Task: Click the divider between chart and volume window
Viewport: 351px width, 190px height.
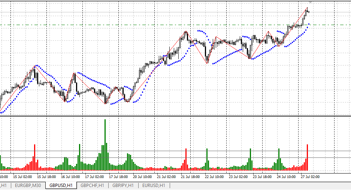Action: click(175, 116)
